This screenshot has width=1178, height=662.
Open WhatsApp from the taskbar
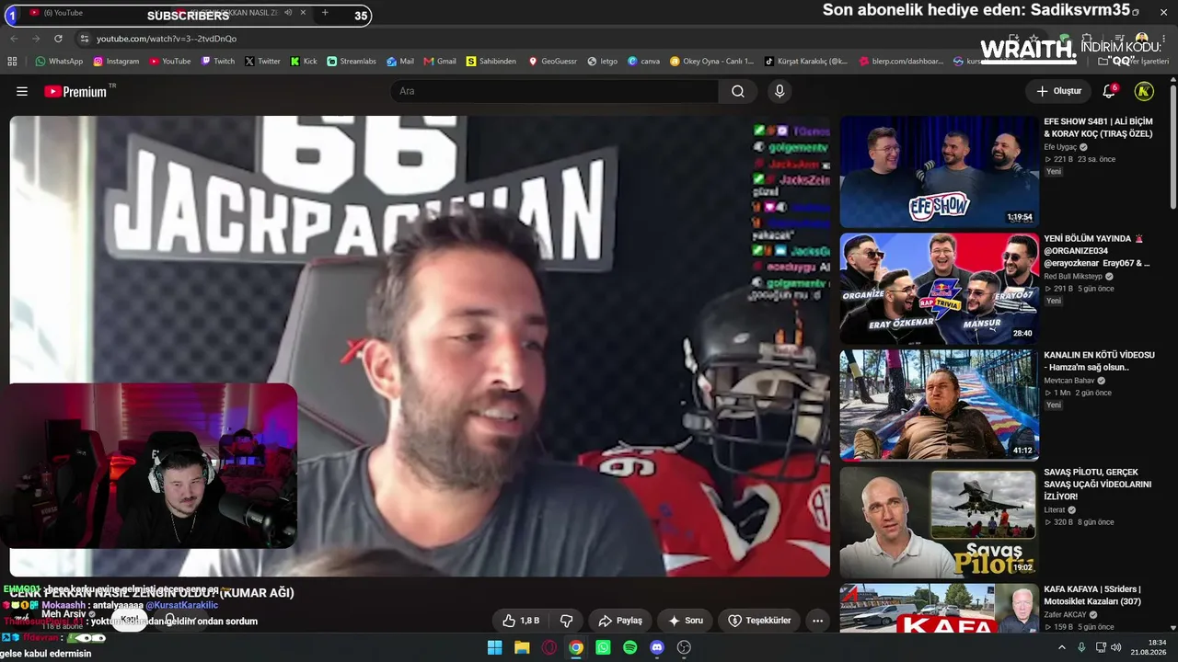pos(603,647)
